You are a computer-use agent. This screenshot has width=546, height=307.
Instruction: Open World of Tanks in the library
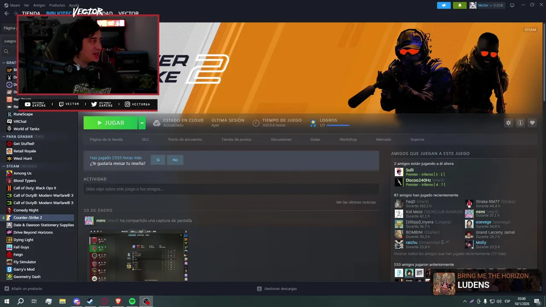click(x=26, y=129)
